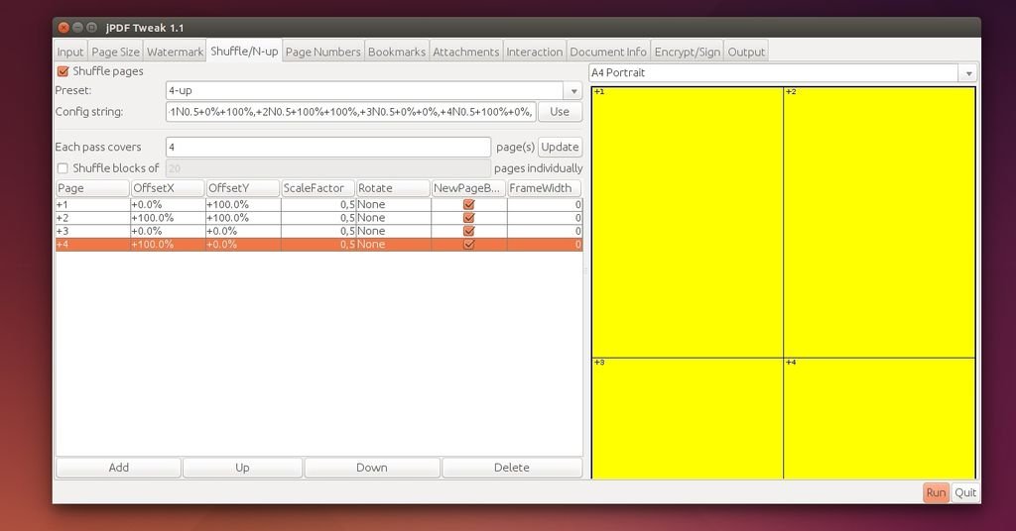Minimize the jPDF Tweak window
The height and width of the screenshot is (531, 1016).
click(77, 27)
